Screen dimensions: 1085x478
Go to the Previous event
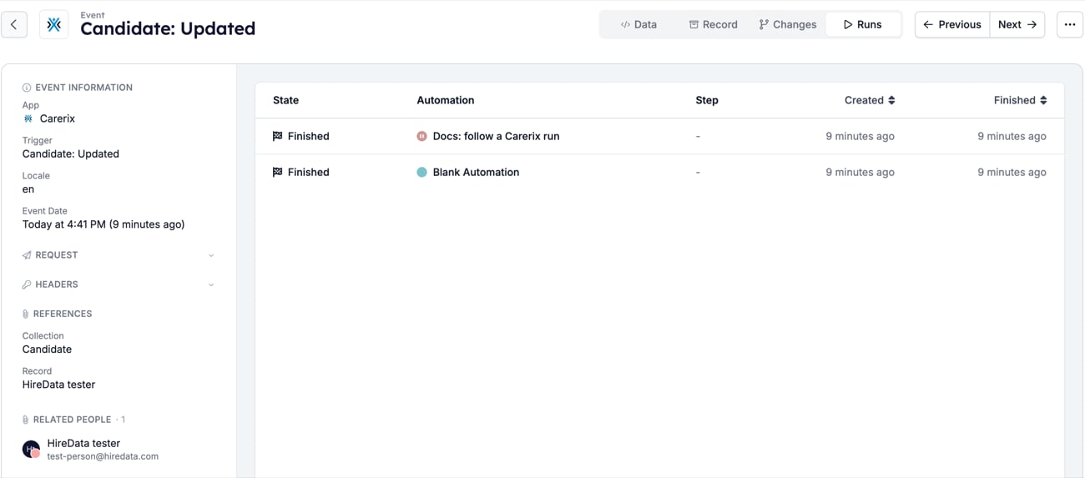click(x=952, y=24)
